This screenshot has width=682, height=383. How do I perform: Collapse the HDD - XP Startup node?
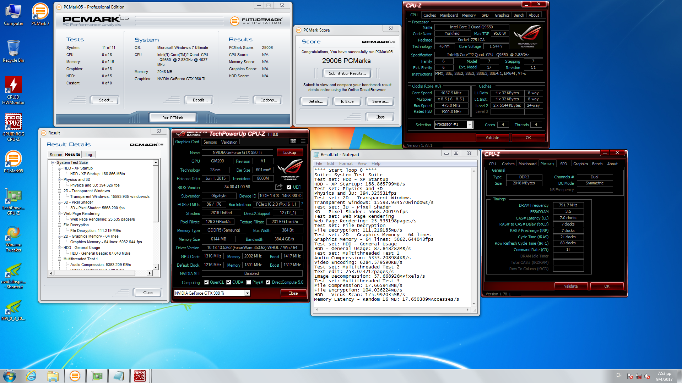[60, 168]
